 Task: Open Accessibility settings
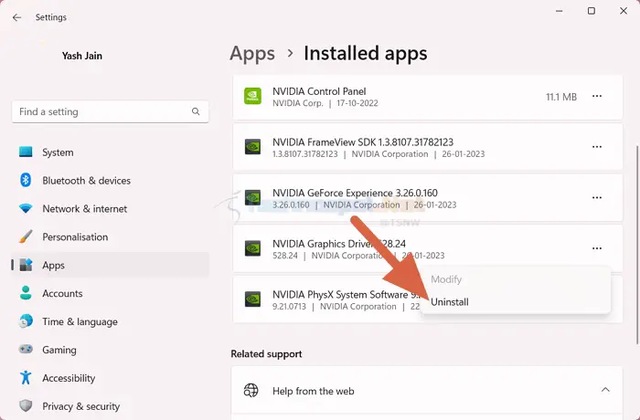point(111,378)
